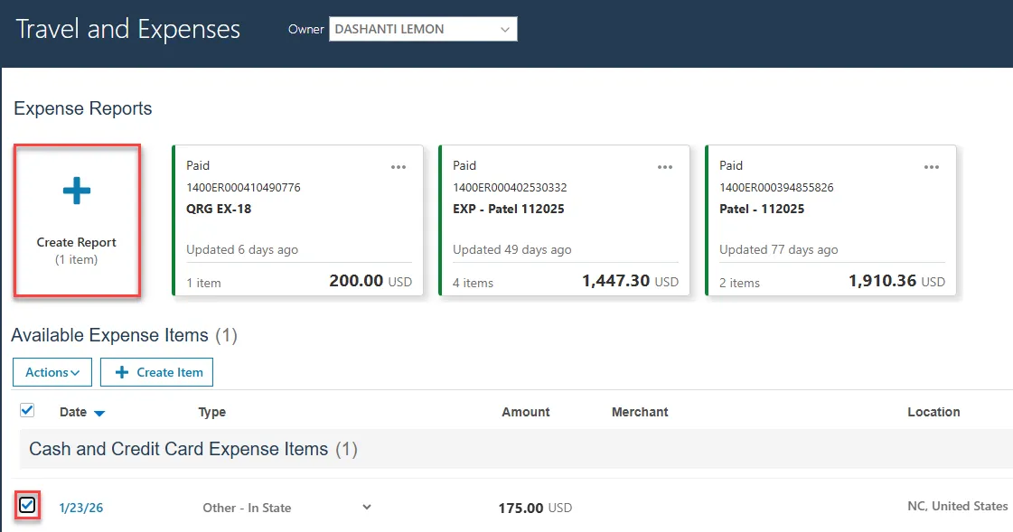1013x532 pixels.
Task: Click the Merchant column header
Action: (x=640, y=412)
